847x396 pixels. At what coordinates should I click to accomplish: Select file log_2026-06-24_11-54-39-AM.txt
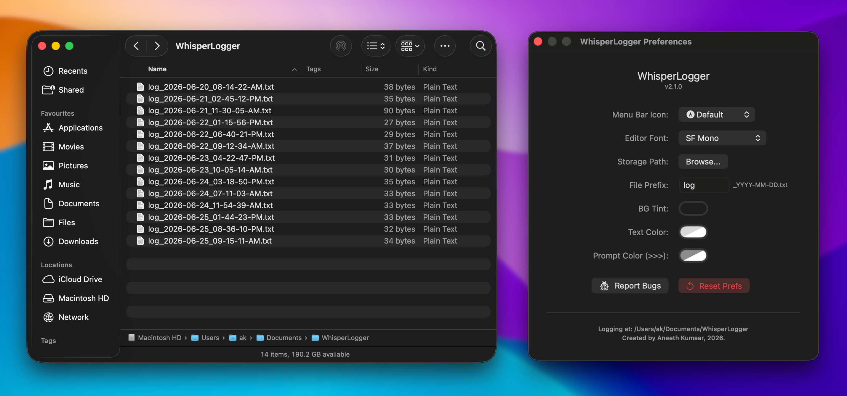click(308, 205)
